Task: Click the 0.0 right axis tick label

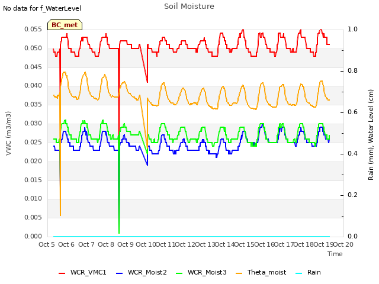Action: 352,237
